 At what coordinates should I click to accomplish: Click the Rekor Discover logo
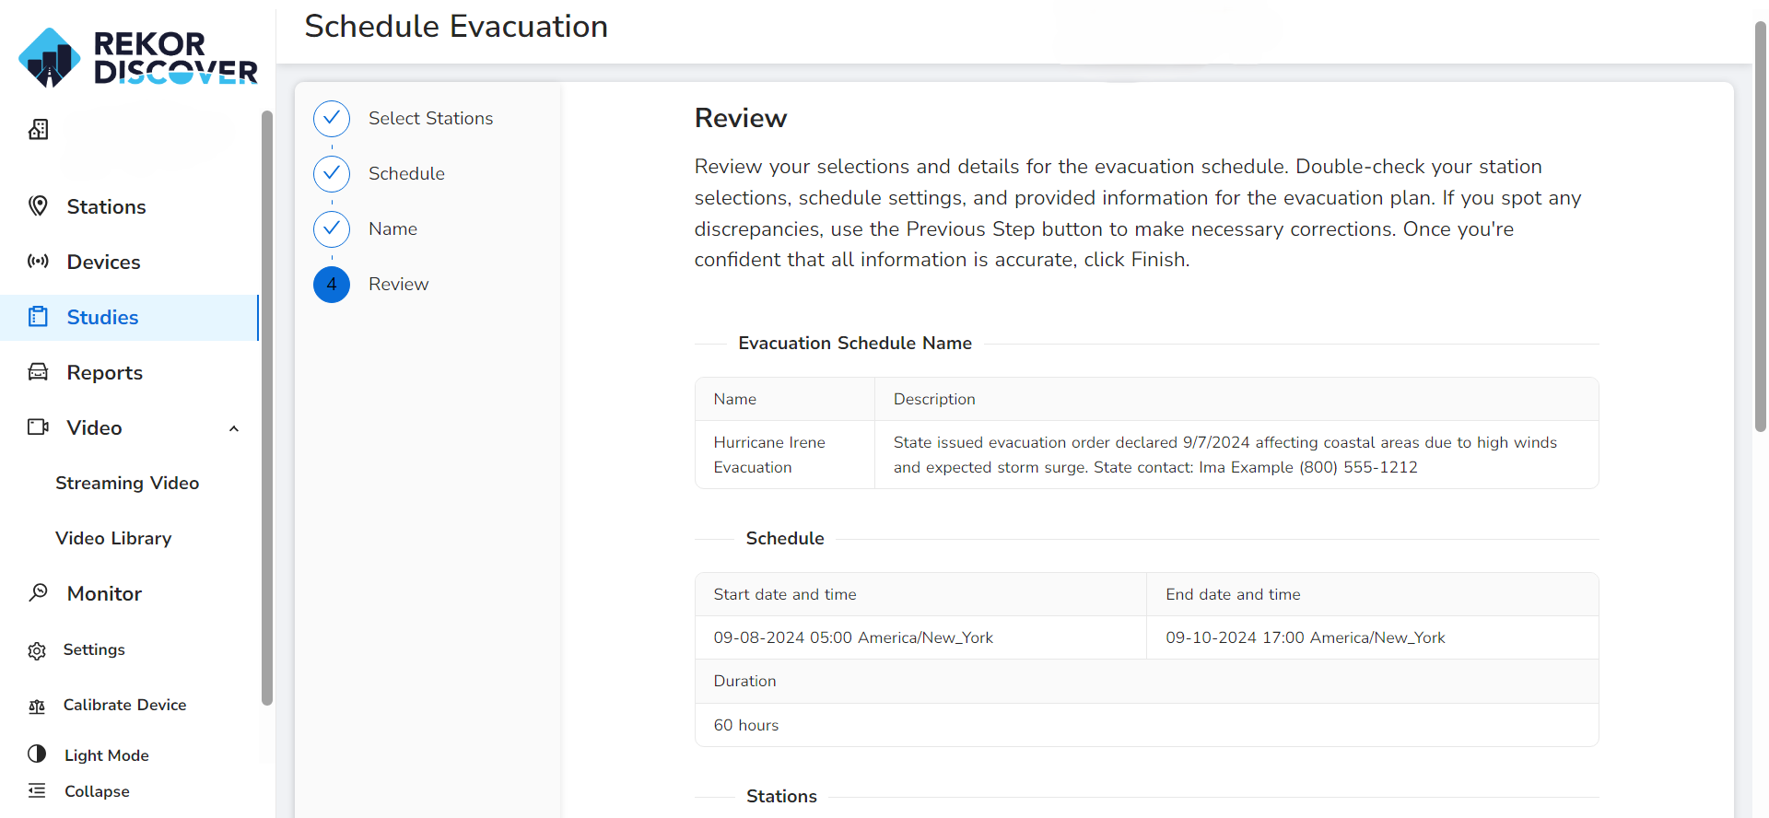138,57
